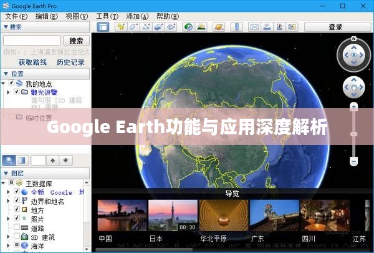Open the 全新 Google 地球 layer link
374x253 pixels.
tap(57, 192)
